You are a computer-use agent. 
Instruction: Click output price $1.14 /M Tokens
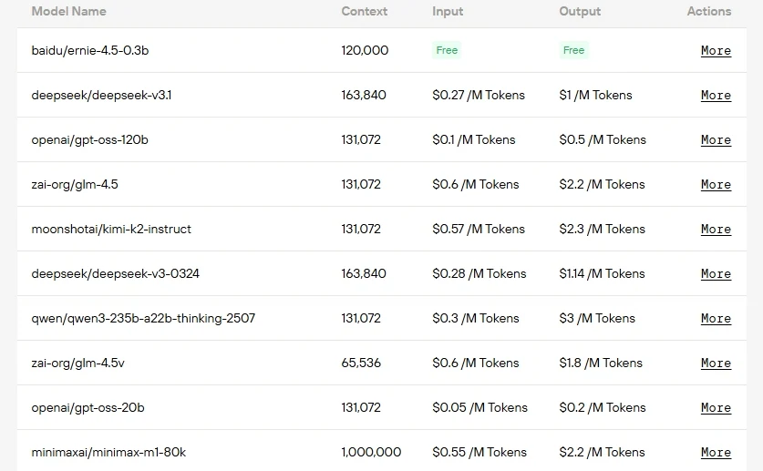pos(602,273)
